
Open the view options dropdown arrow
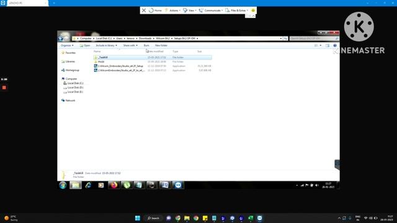pyautogui.click(x=321, y=45)
